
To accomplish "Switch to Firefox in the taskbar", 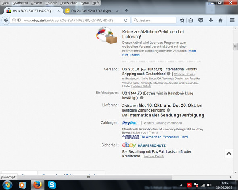I will click(x=38, y=185).
